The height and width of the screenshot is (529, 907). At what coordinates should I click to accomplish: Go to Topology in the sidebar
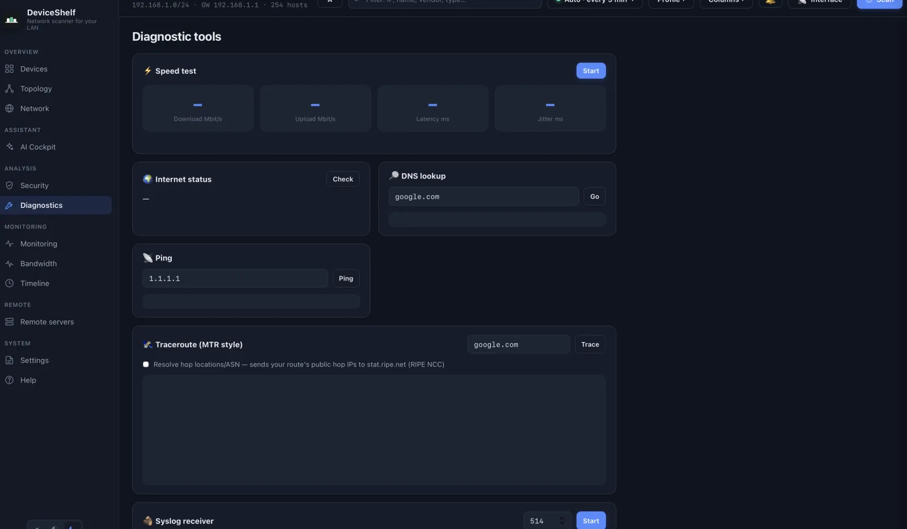pos(36,89)
